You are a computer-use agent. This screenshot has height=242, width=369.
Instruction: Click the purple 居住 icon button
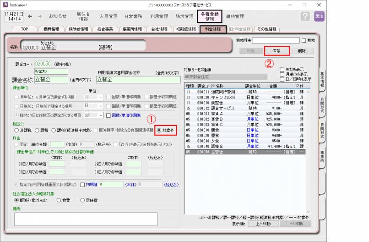tap(319, 16)
